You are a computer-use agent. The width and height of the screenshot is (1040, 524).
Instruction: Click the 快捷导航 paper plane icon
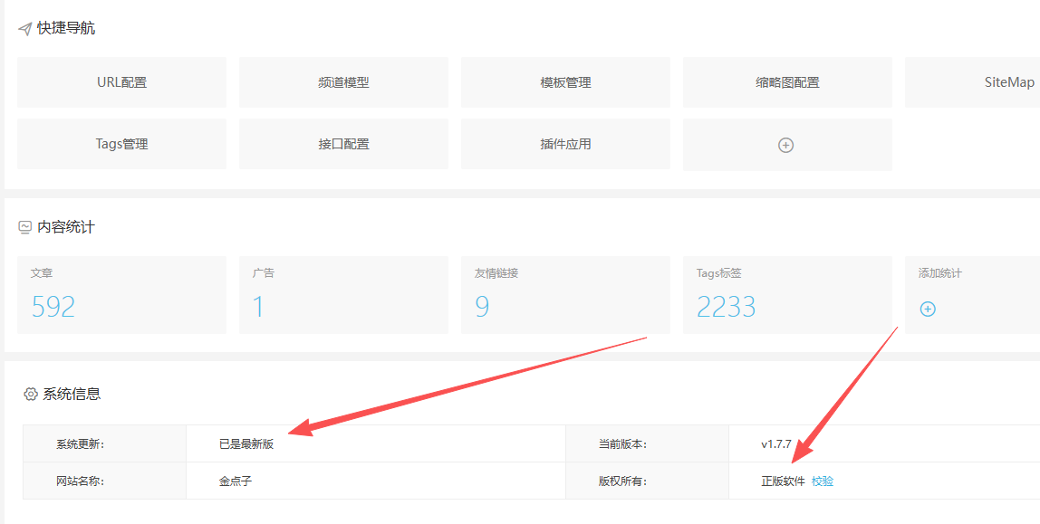tap(24, 27)
